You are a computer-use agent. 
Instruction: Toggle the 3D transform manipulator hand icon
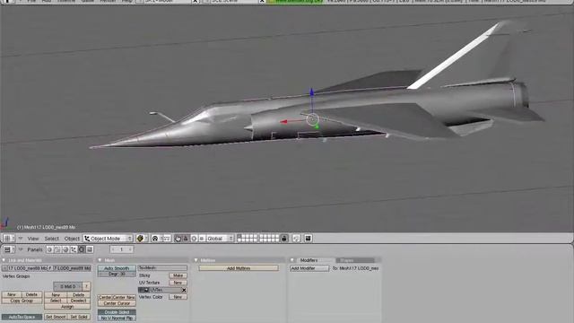(178, 239)
